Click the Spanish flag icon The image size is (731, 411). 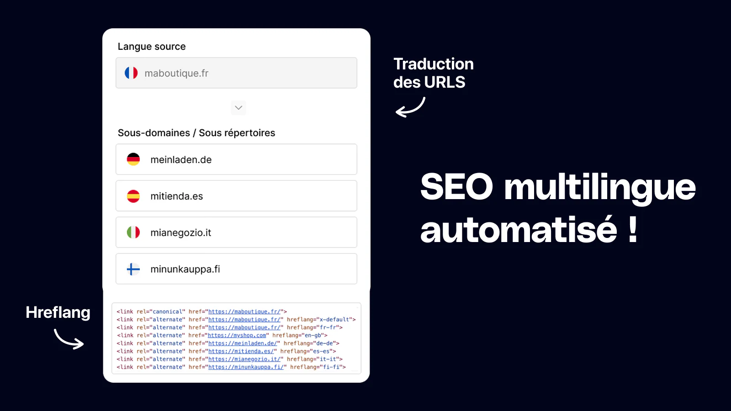click(x=133, y=196)
